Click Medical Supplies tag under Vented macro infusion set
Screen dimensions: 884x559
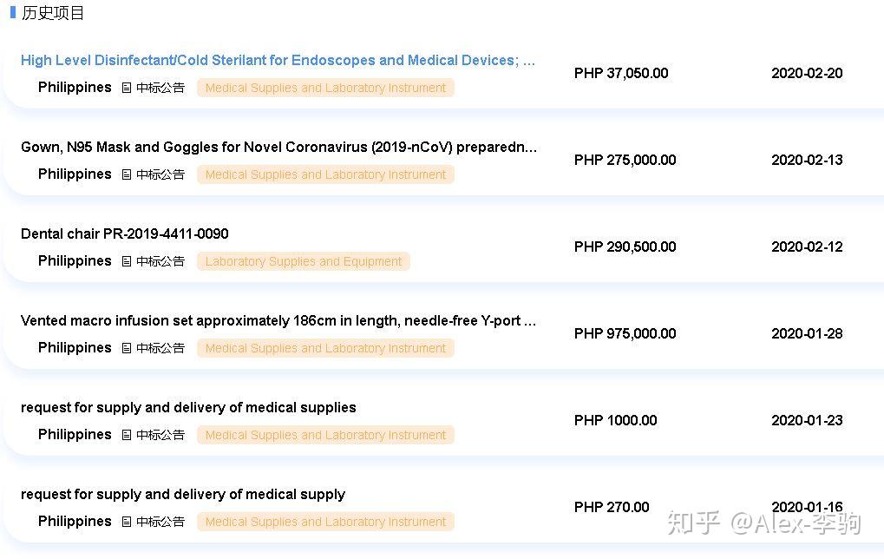pos(325,348)
